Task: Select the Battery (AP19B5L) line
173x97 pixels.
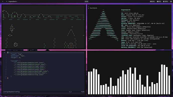Action: click(x=137, y=47)
